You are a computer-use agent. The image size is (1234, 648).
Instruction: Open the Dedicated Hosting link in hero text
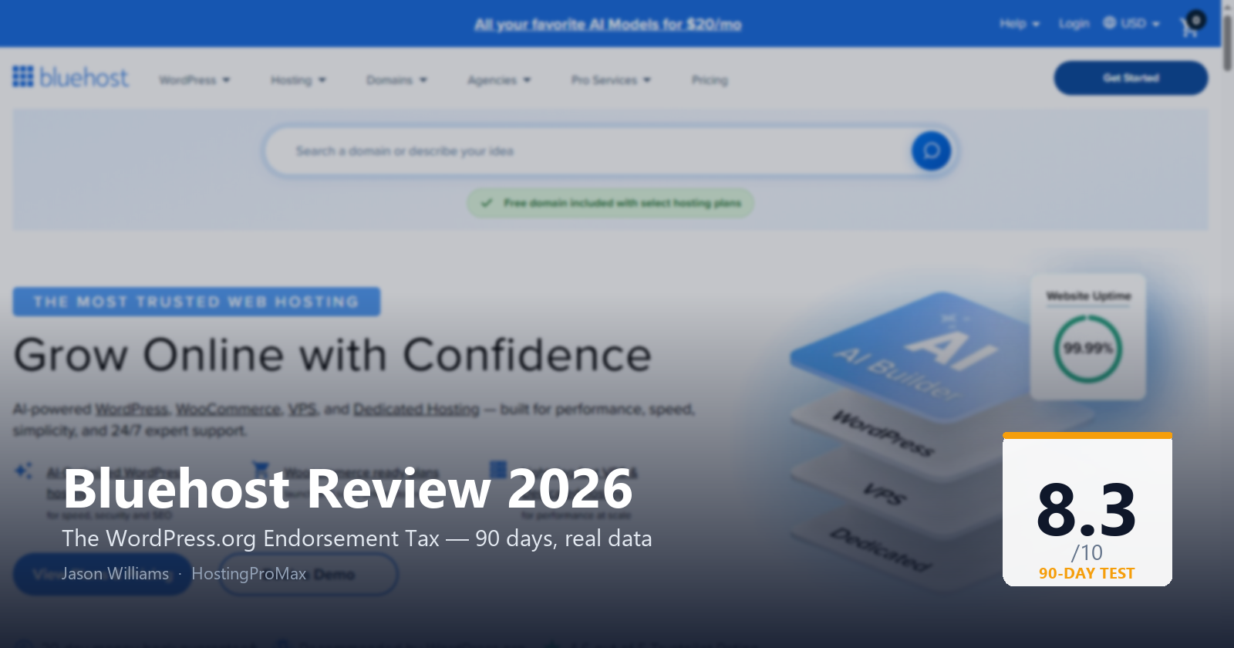tap(416, 409)
